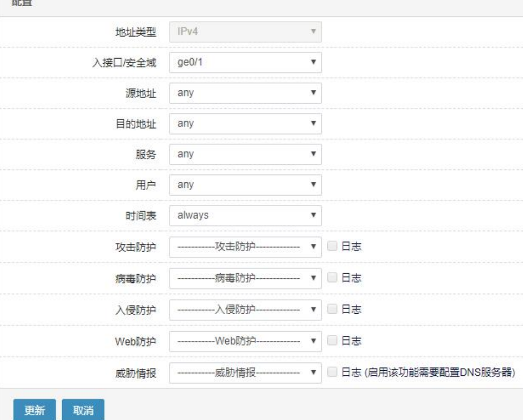Click the 地址类型 label text
Viewport: 523px width, 420px height.
pyautogui.click(x=135, y=32)
